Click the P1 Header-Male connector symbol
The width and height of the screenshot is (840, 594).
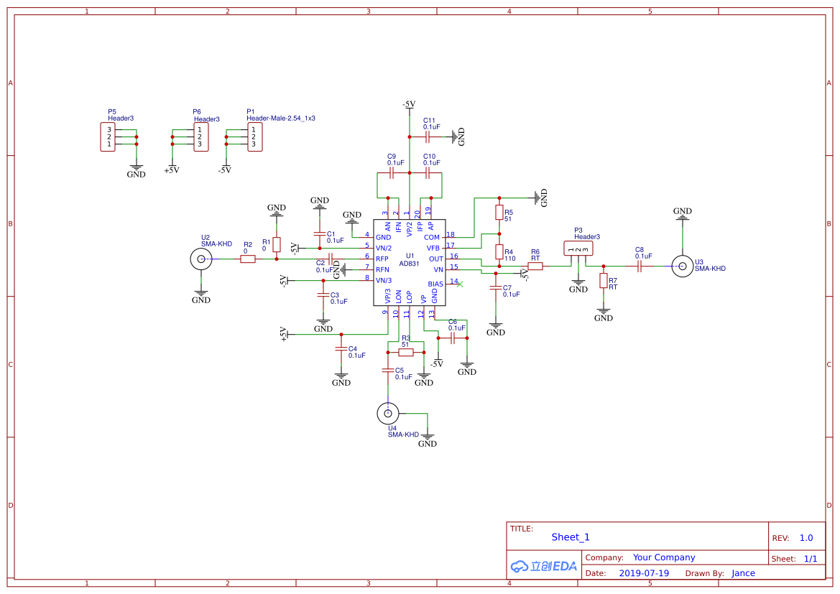255,137
